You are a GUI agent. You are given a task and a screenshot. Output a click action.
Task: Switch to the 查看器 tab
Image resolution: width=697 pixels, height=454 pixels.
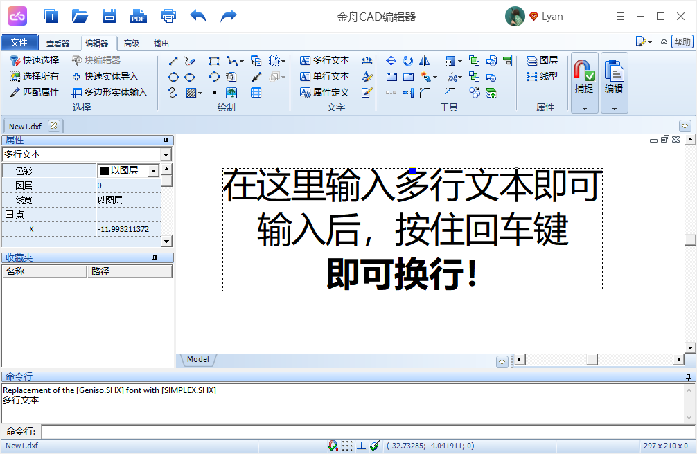58,44
